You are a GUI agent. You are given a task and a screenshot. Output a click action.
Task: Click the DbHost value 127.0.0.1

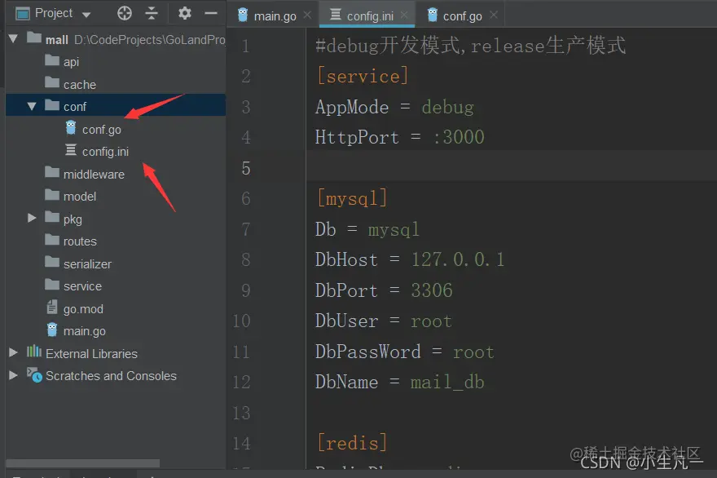click(458, 259)
